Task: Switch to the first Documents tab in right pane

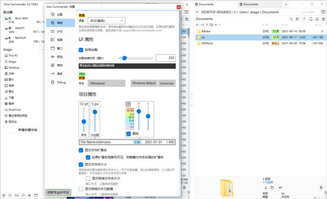Action: [x=215, y=4]
